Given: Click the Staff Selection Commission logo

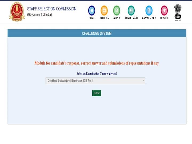Looking at the screenshot, I should (x=17, y=11).
